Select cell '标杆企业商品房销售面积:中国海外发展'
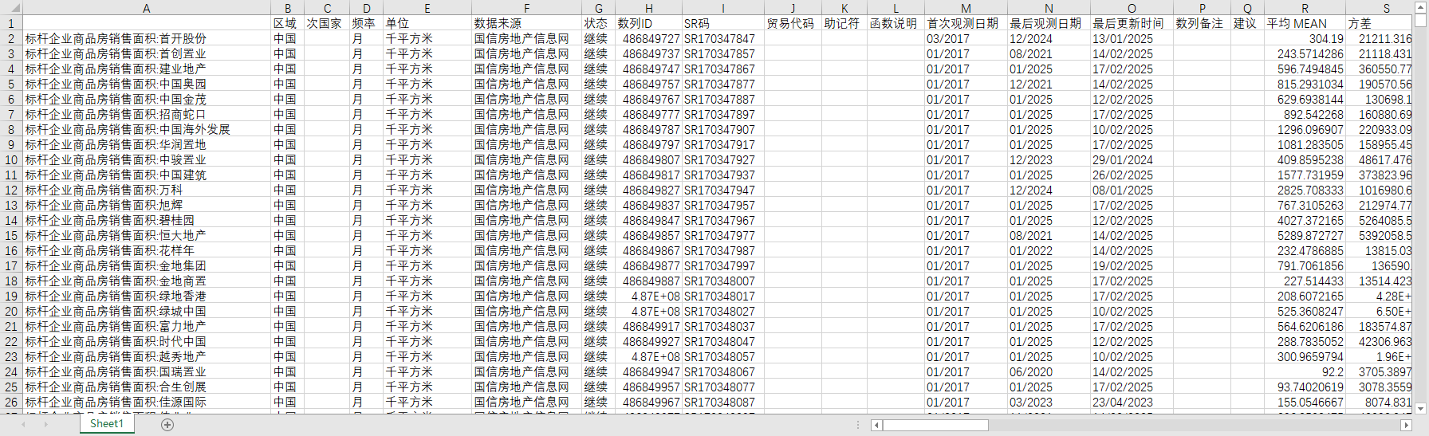The image size is (1429, 436). [147, 129]
